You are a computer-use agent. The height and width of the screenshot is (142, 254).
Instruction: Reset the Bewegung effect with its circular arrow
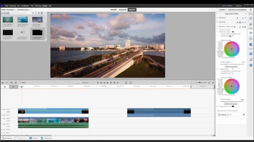242,18
